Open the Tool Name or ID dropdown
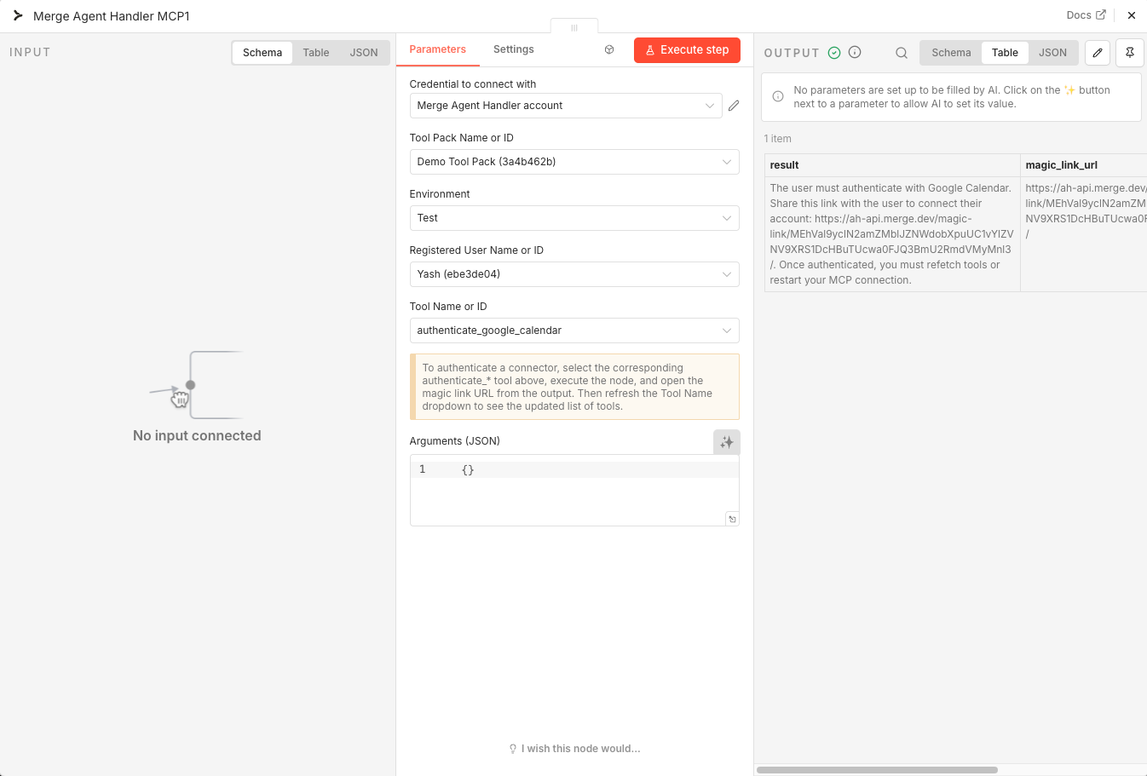The image size is (1147, 776). (x=574, y=331)
